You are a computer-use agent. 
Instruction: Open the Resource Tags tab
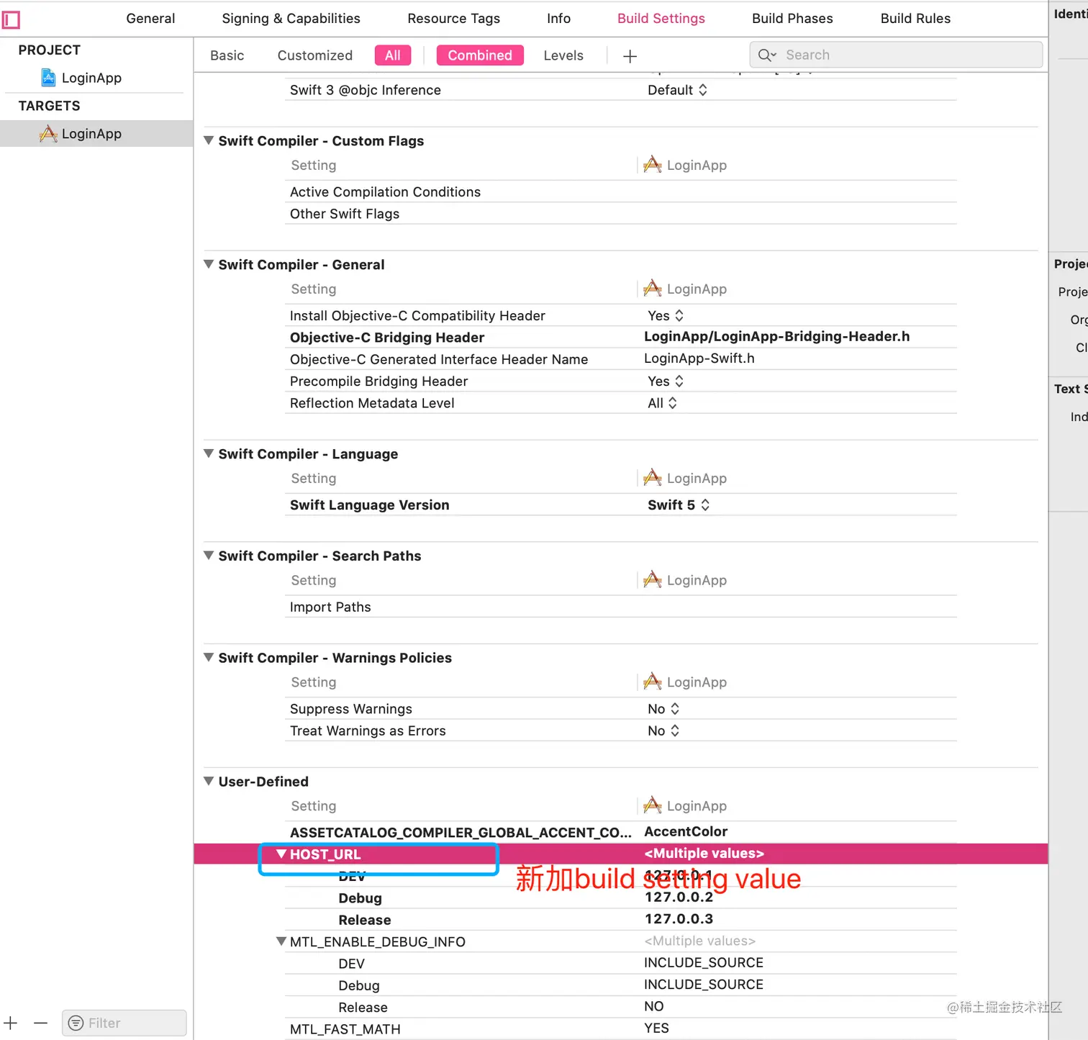453,19
